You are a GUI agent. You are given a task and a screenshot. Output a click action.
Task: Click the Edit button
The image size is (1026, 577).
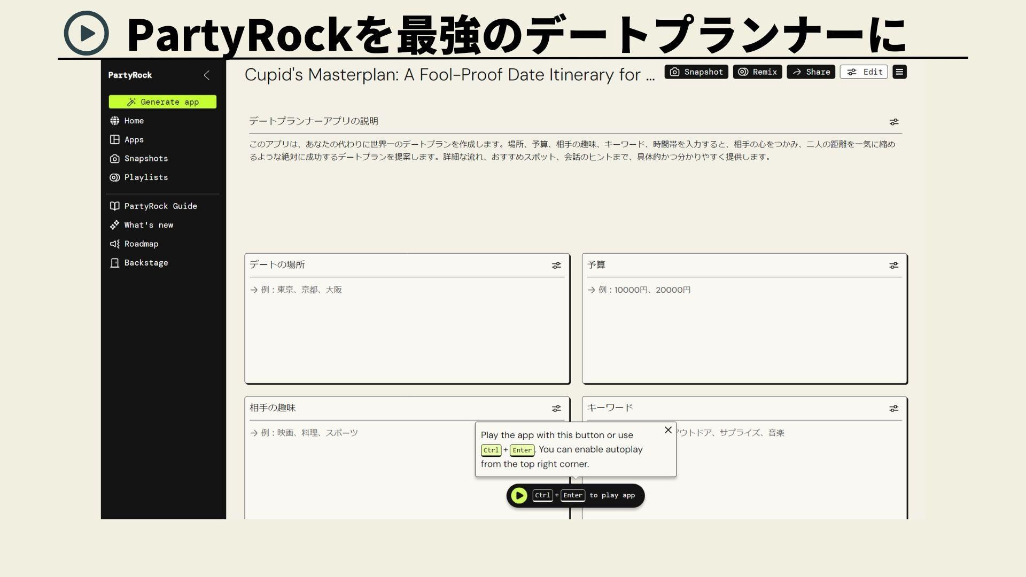864,72
